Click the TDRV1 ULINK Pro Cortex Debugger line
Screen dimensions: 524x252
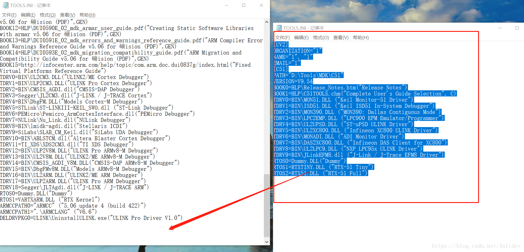point(76,83)
